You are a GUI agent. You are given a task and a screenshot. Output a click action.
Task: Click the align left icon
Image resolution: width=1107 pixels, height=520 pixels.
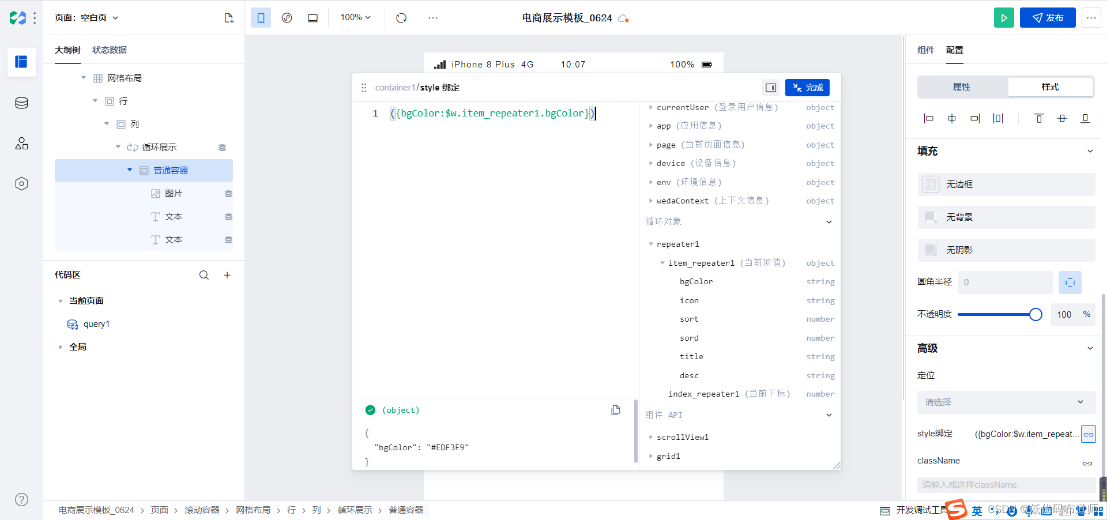[928, 118]
